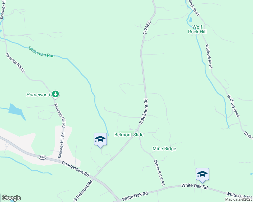Click White Oak Rd label beside the school

[x=194, y=186]
